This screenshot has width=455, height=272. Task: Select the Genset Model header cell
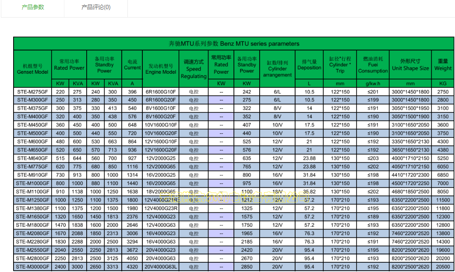tap(33, 69)
